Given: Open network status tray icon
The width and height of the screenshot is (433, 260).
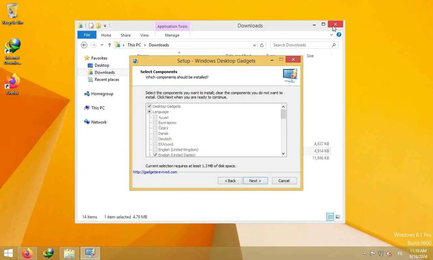Looking at the screenshot, I should pos(381,254).
